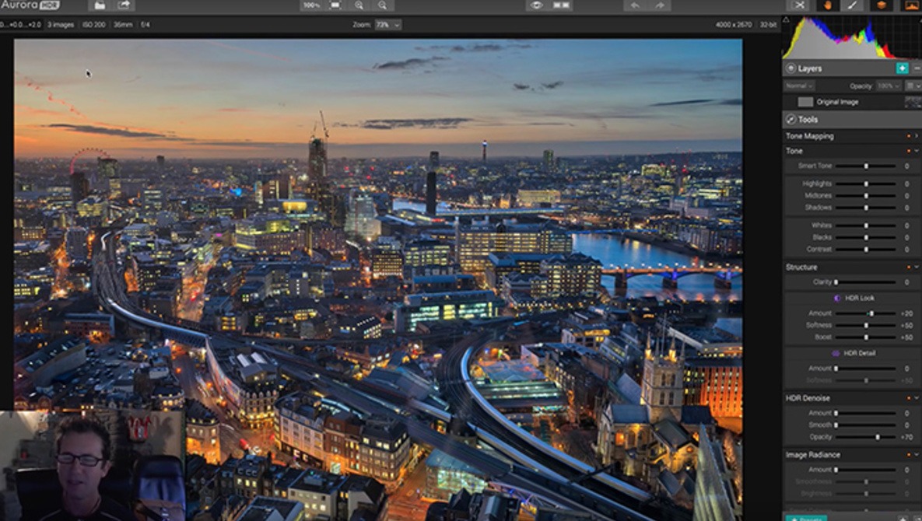
Task: Toggle the Structure orange indicator
Action: tap(909, 267)
